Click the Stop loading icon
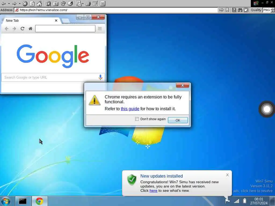The width and height of the screenshot is (275, 206). pos(25,3)
